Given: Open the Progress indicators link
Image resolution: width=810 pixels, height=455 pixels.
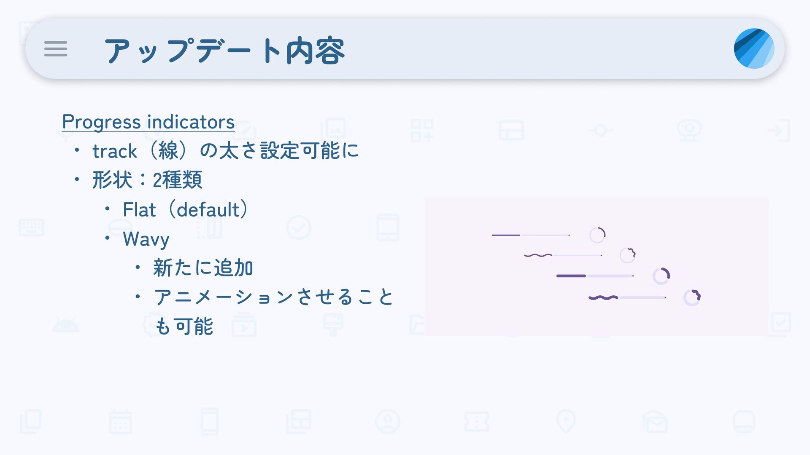Looking at the screenshot, I should (x=148, y=122).
